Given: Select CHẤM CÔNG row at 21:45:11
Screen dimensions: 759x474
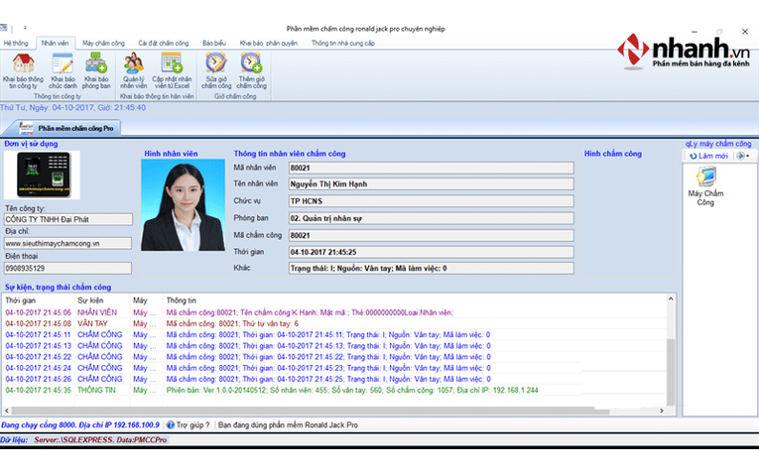Looking at the screenshot, I should 334,335.
